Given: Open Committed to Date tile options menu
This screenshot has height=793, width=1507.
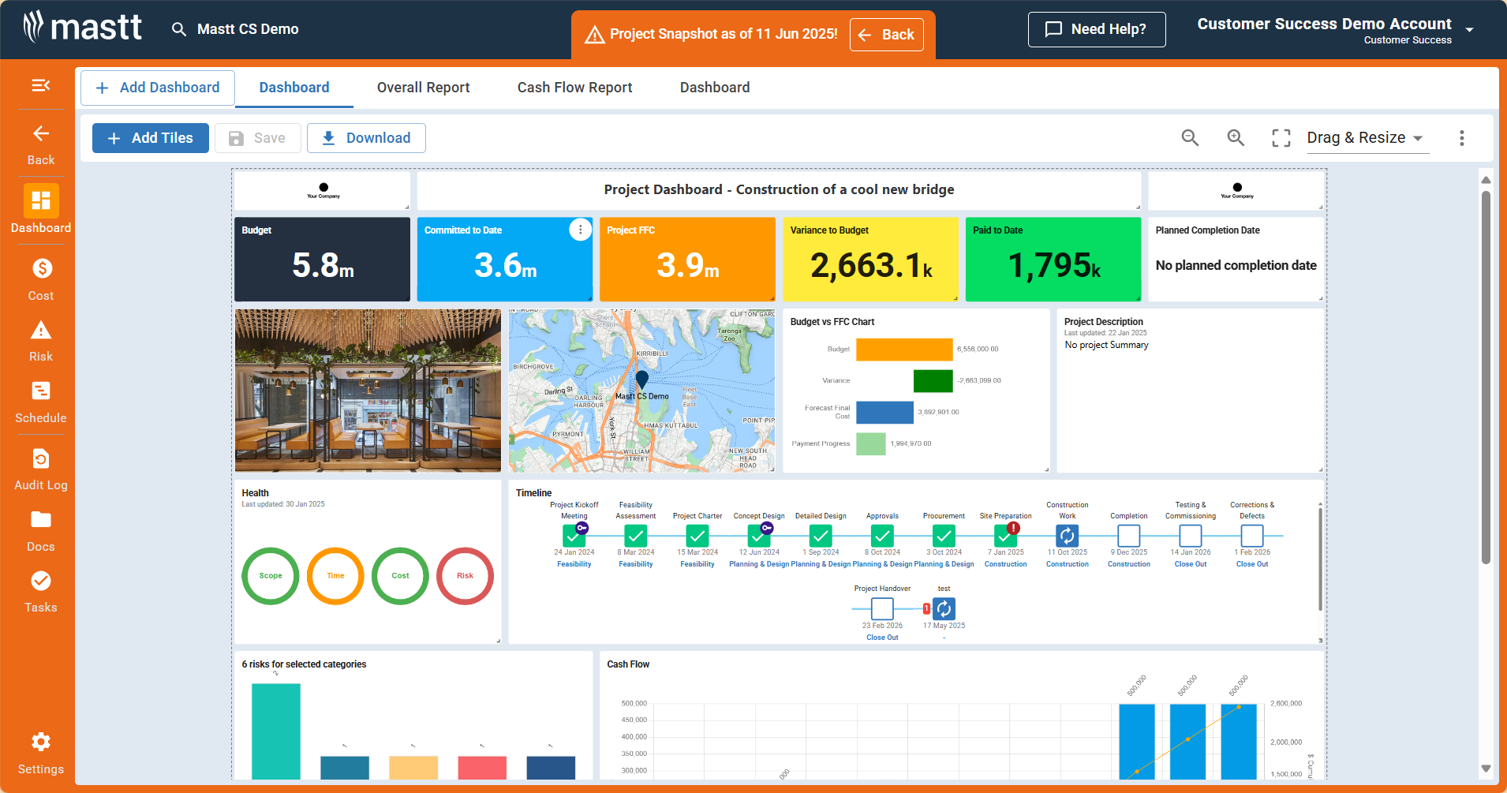Looking at the screenshot, I should coord(581,230).
